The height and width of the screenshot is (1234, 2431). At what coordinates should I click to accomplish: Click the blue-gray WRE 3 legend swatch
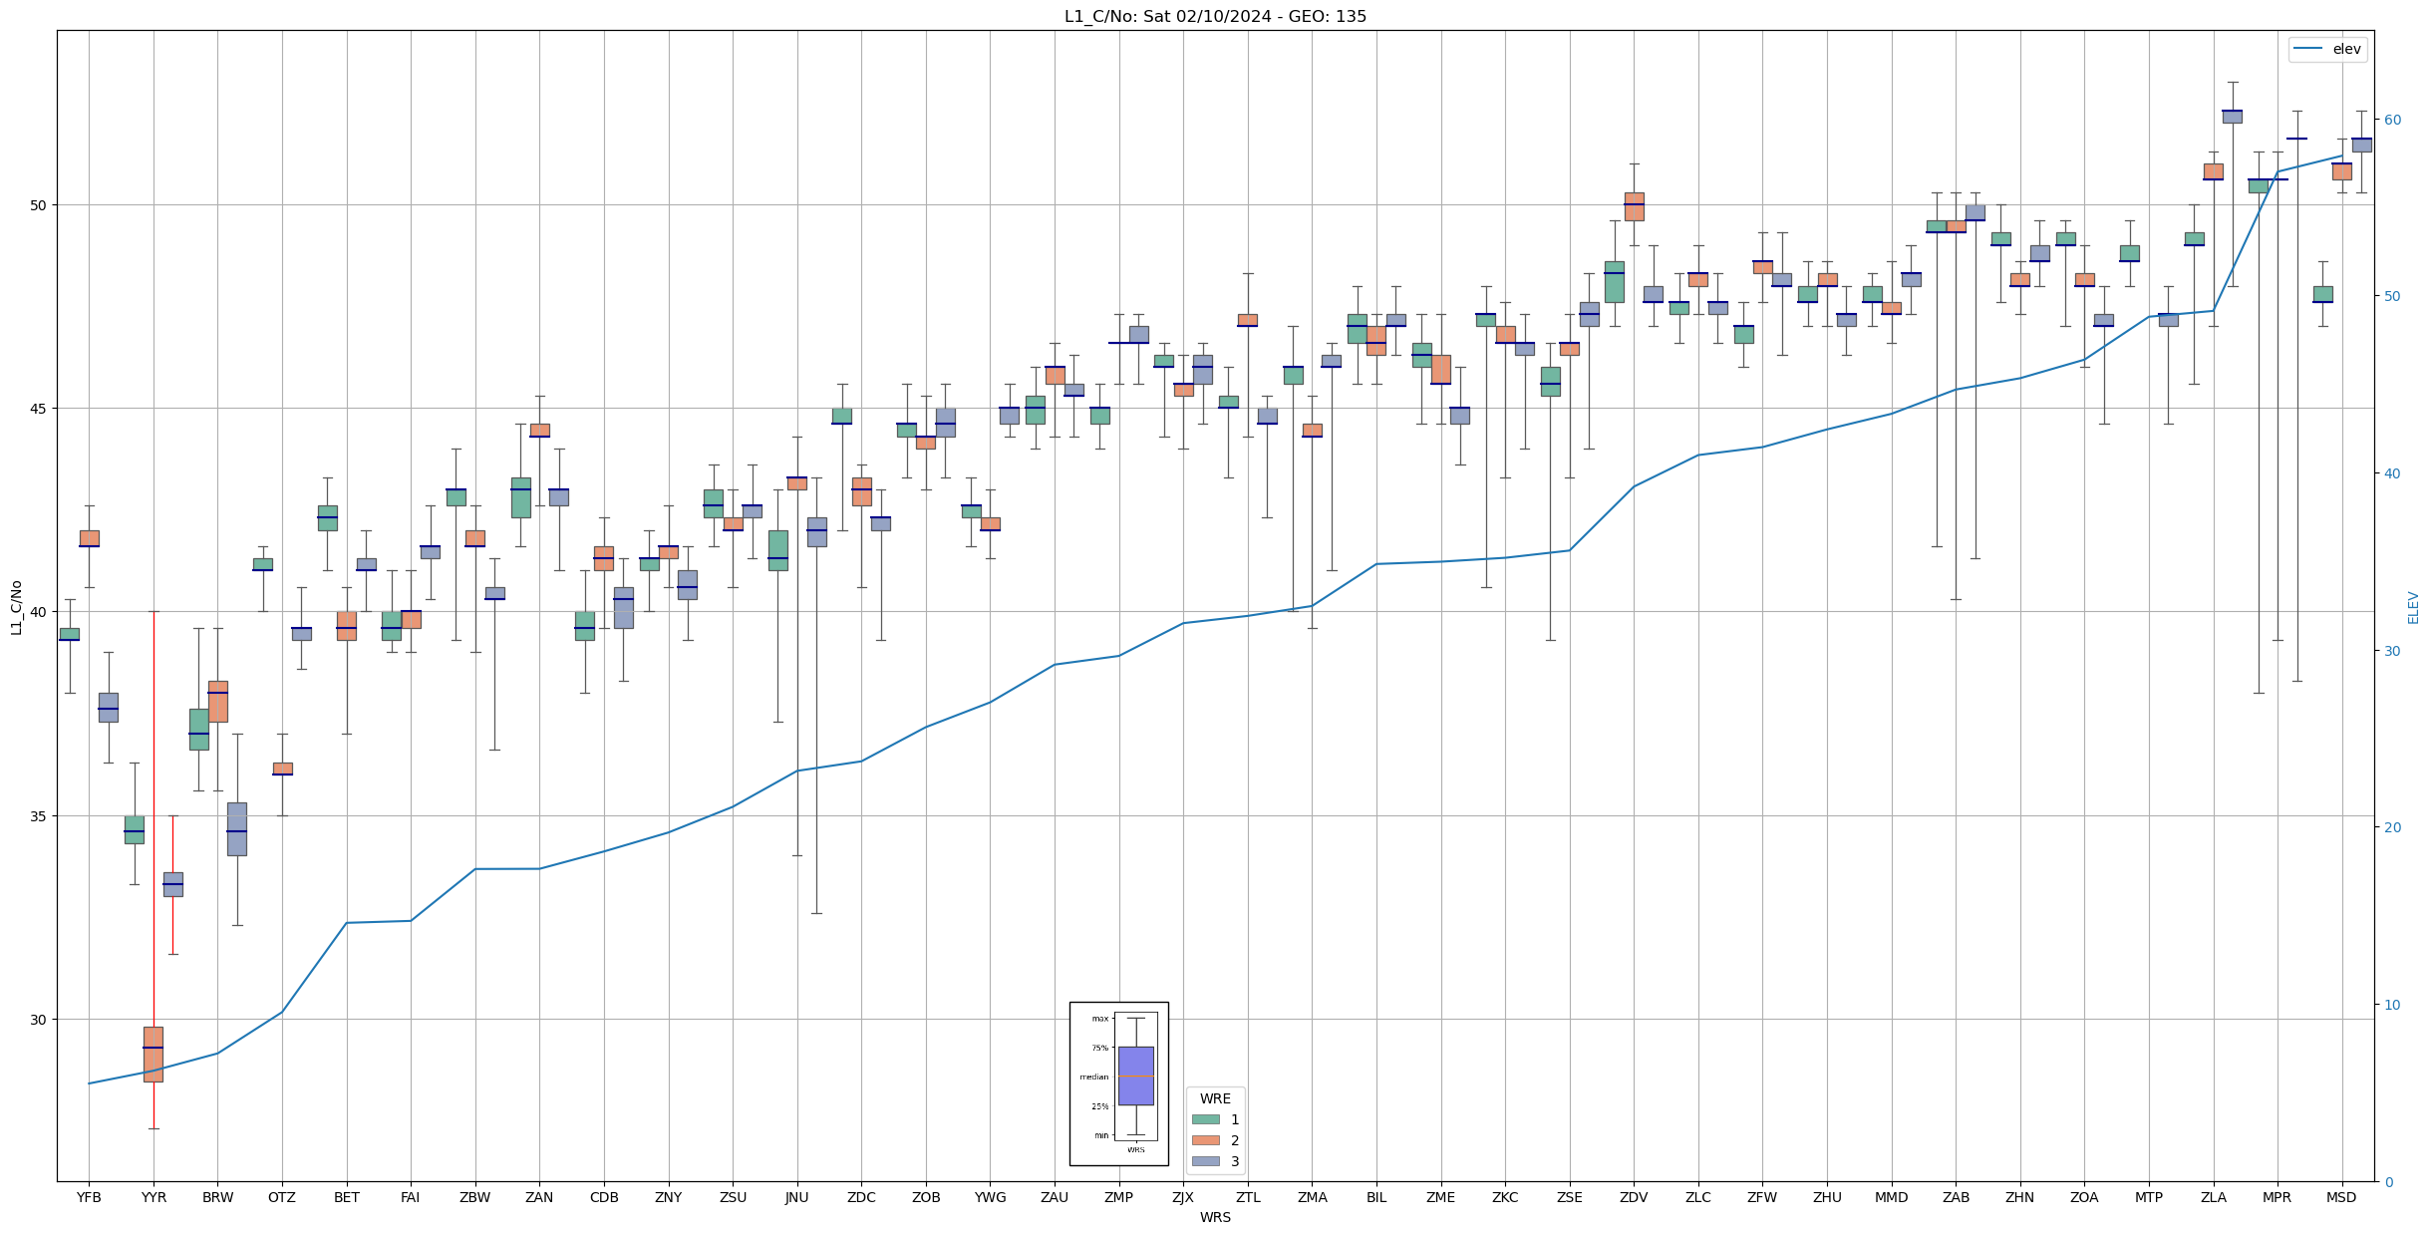(x=1205, y=1161)
